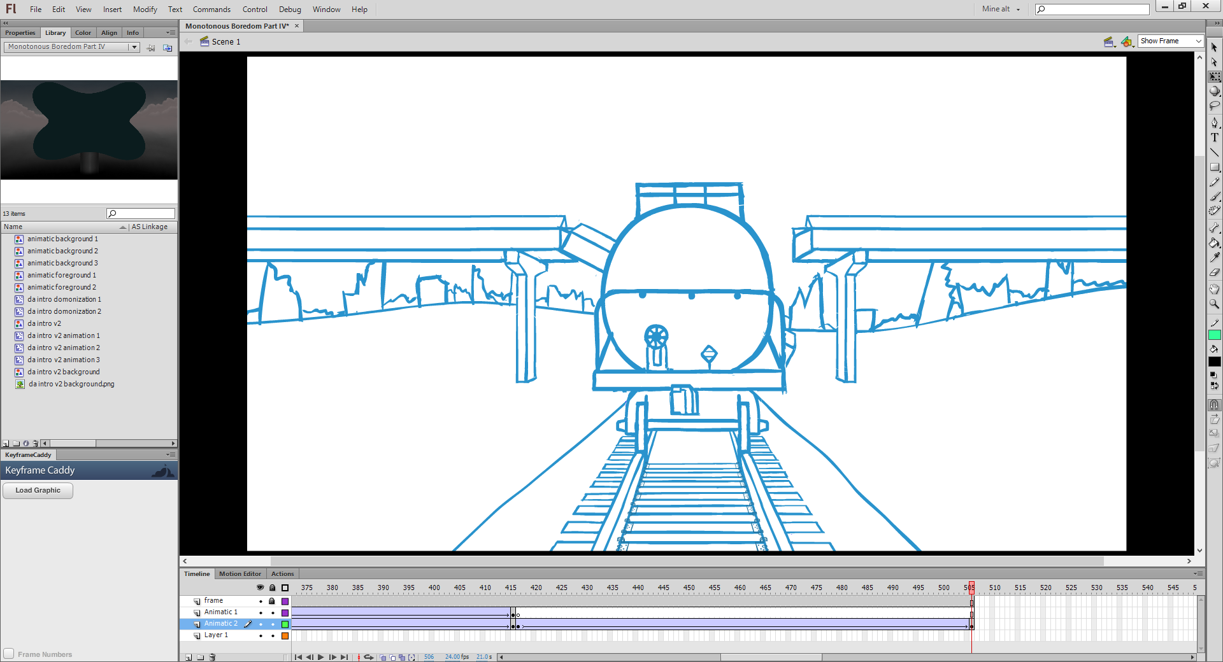Select the Brush tool

click(x=1214, y=197)
